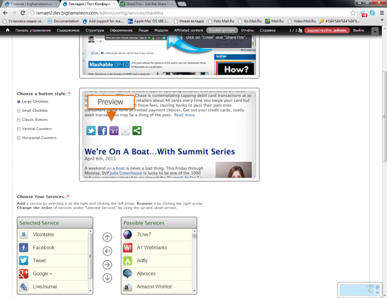Select the Facebook row in Selected Service

point(53,248)
